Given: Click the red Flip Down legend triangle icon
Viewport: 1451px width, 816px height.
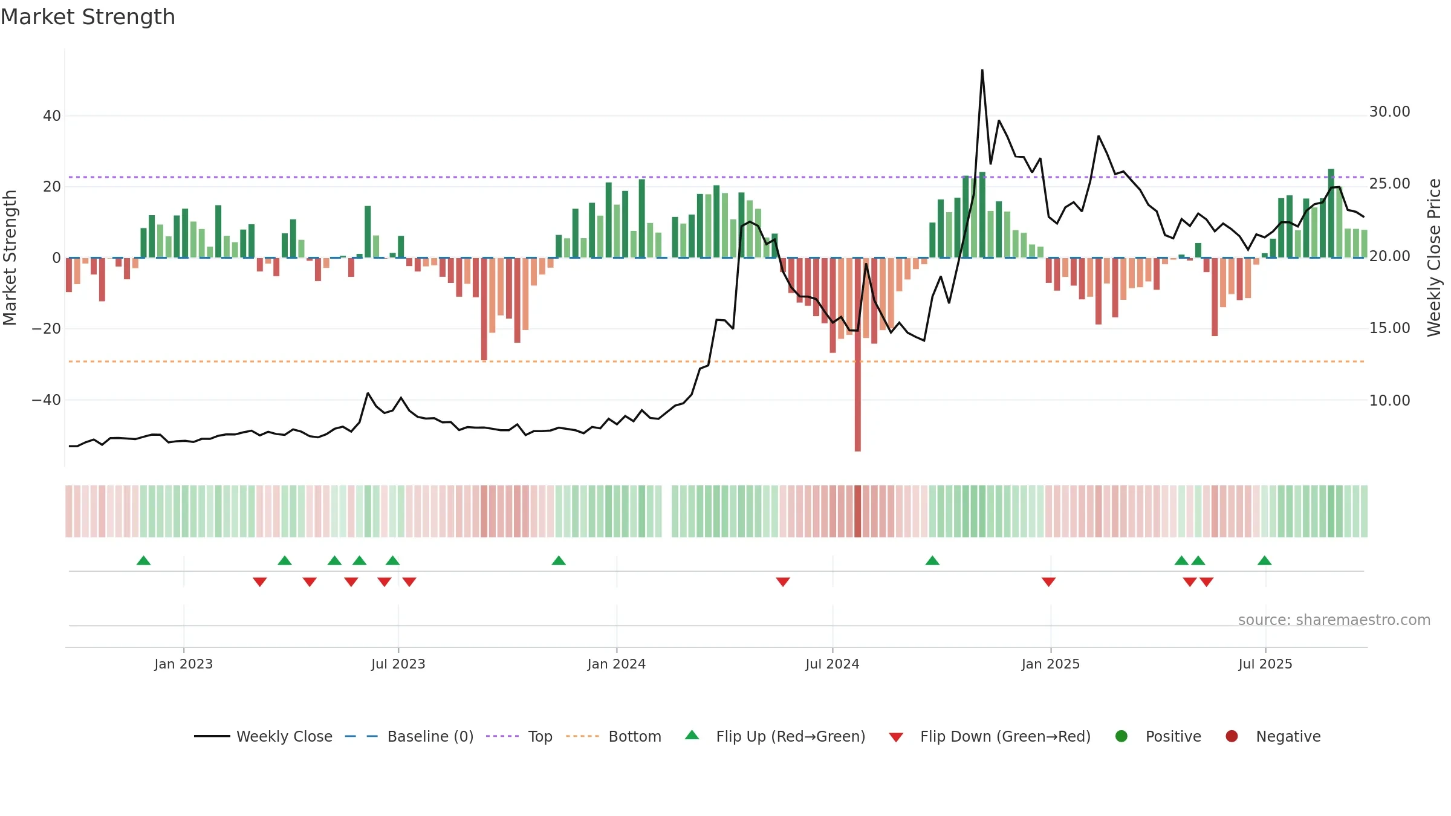Looking at the screenshot, I should 897,737.
